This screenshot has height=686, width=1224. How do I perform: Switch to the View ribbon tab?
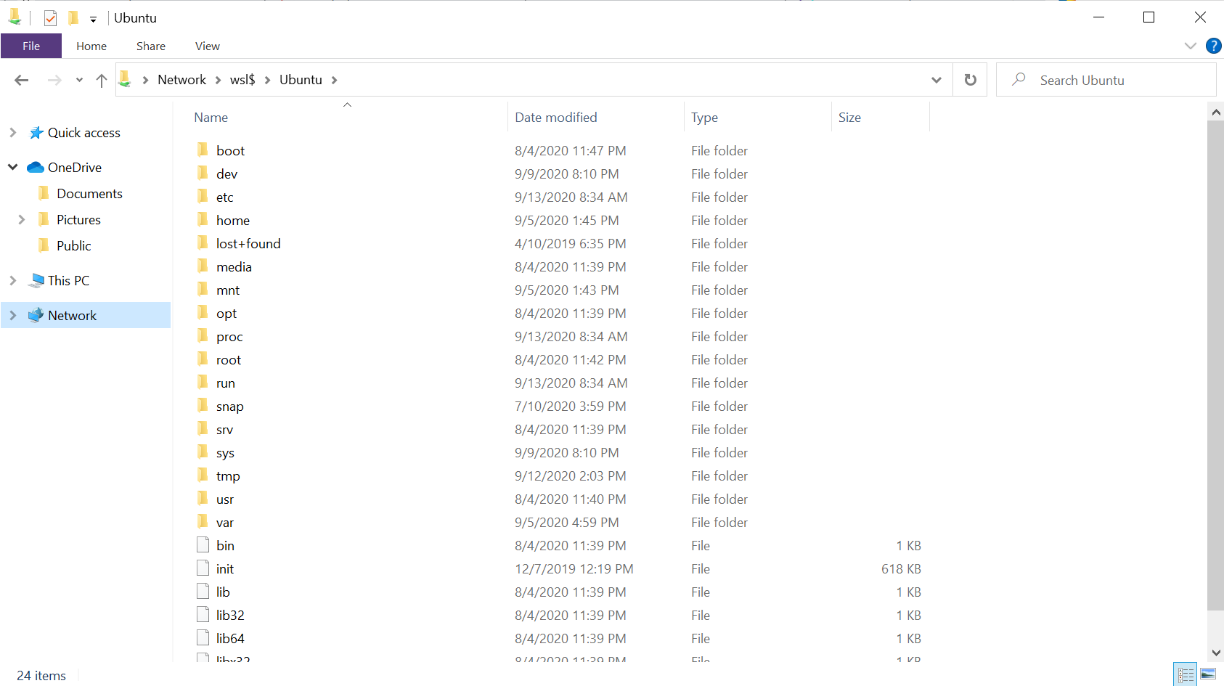click(x=208, y=46)
